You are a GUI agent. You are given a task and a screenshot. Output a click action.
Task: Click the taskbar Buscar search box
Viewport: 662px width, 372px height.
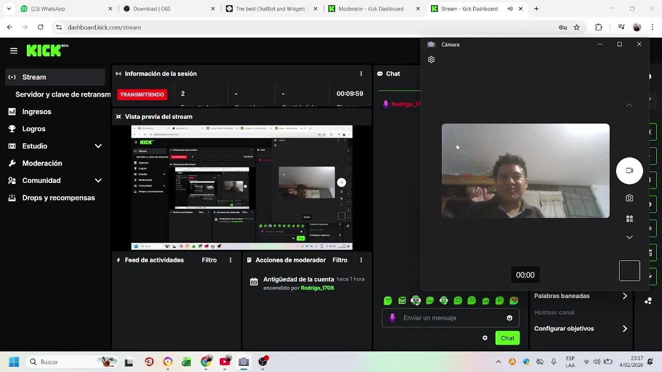click(72, 362)
